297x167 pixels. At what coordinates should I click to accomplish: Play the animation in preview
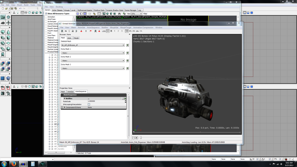(x=137, y=138)
